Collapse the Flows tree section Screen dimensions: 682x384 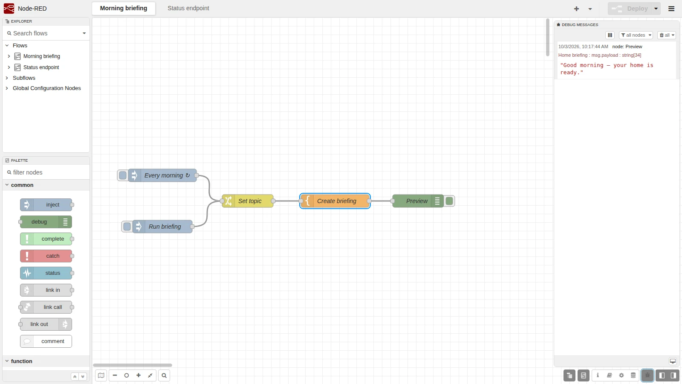(7, 46)
